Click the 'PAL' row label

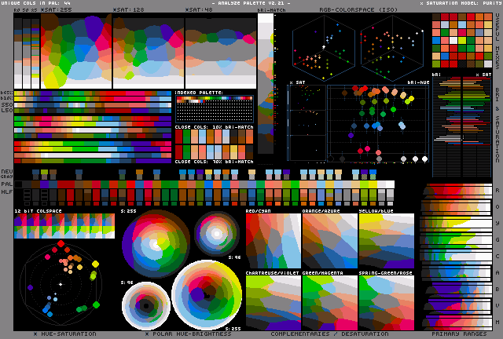7,184
